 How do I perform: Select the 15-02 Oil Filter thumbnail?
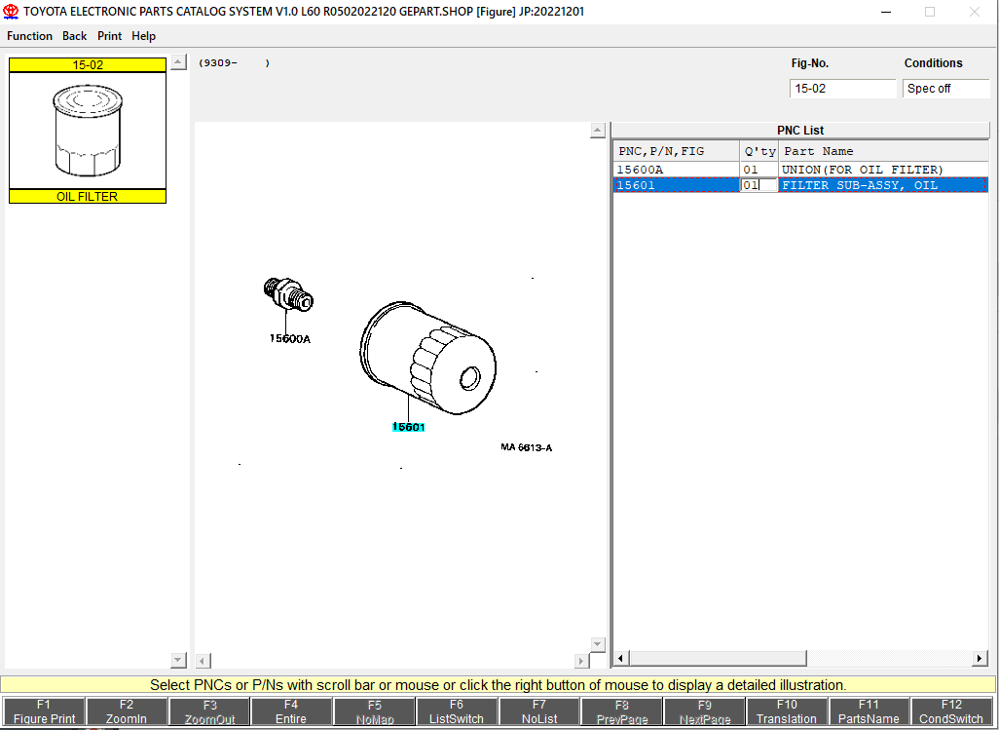point(88,131)
